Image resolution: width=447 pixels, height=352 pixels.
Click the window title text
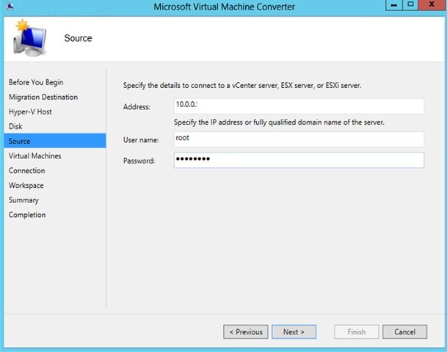224,7
